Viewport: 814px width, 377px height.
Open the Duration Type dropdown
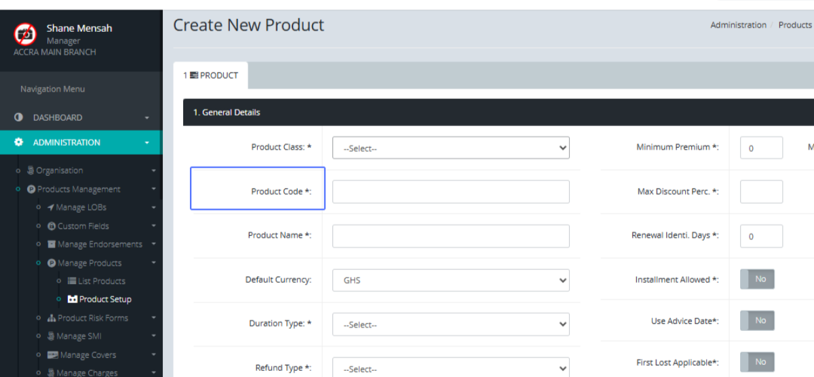point(450,324)
